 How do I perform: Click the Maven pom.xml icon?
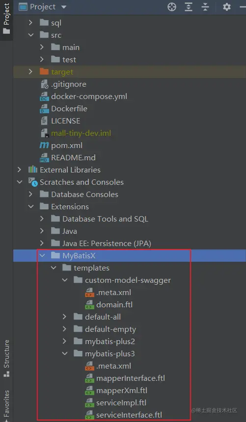pos(44,146)
